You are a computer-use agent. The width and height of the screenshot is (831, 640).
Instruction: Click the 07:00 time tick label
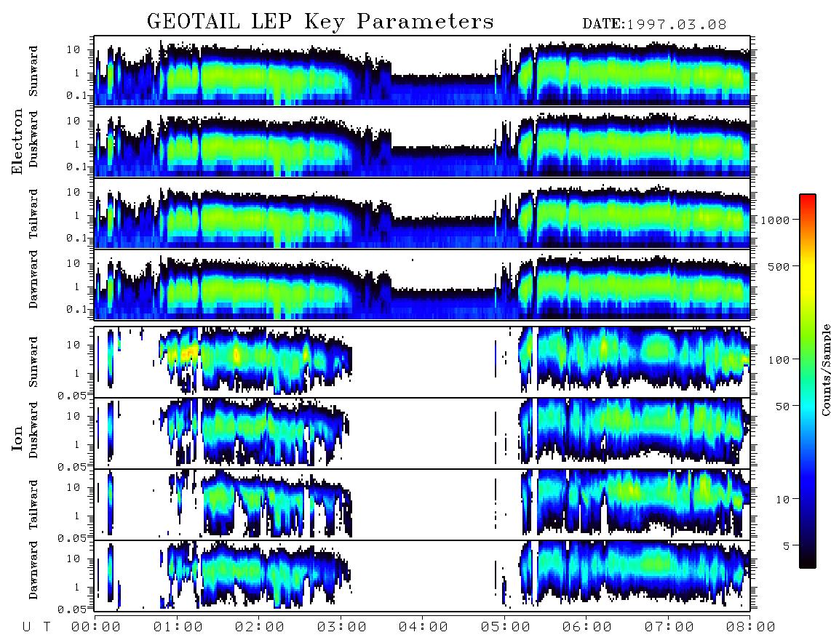point(669,627)
